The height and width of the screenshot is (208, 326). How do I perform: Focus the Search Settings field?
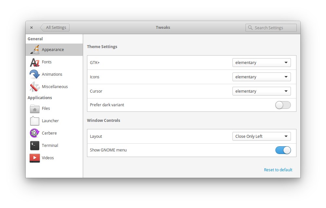[271, 28]
